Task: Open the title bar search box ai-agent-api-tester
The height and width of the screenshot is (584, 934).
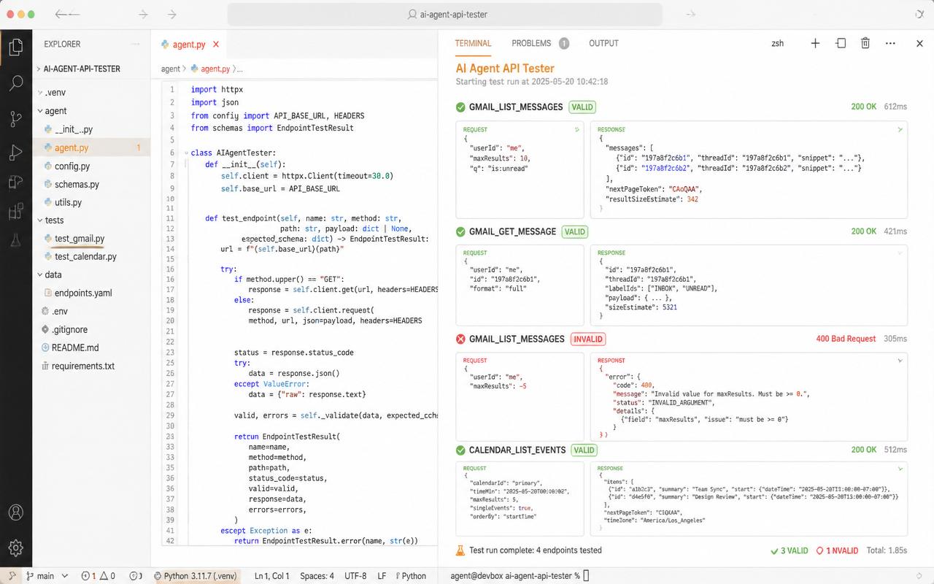Action: click(x=445, y=14)
